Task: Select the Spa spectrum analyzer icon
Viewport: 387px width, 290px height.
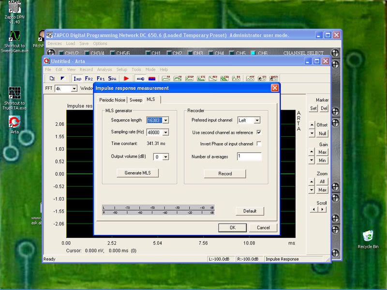Action: point(112,79)
